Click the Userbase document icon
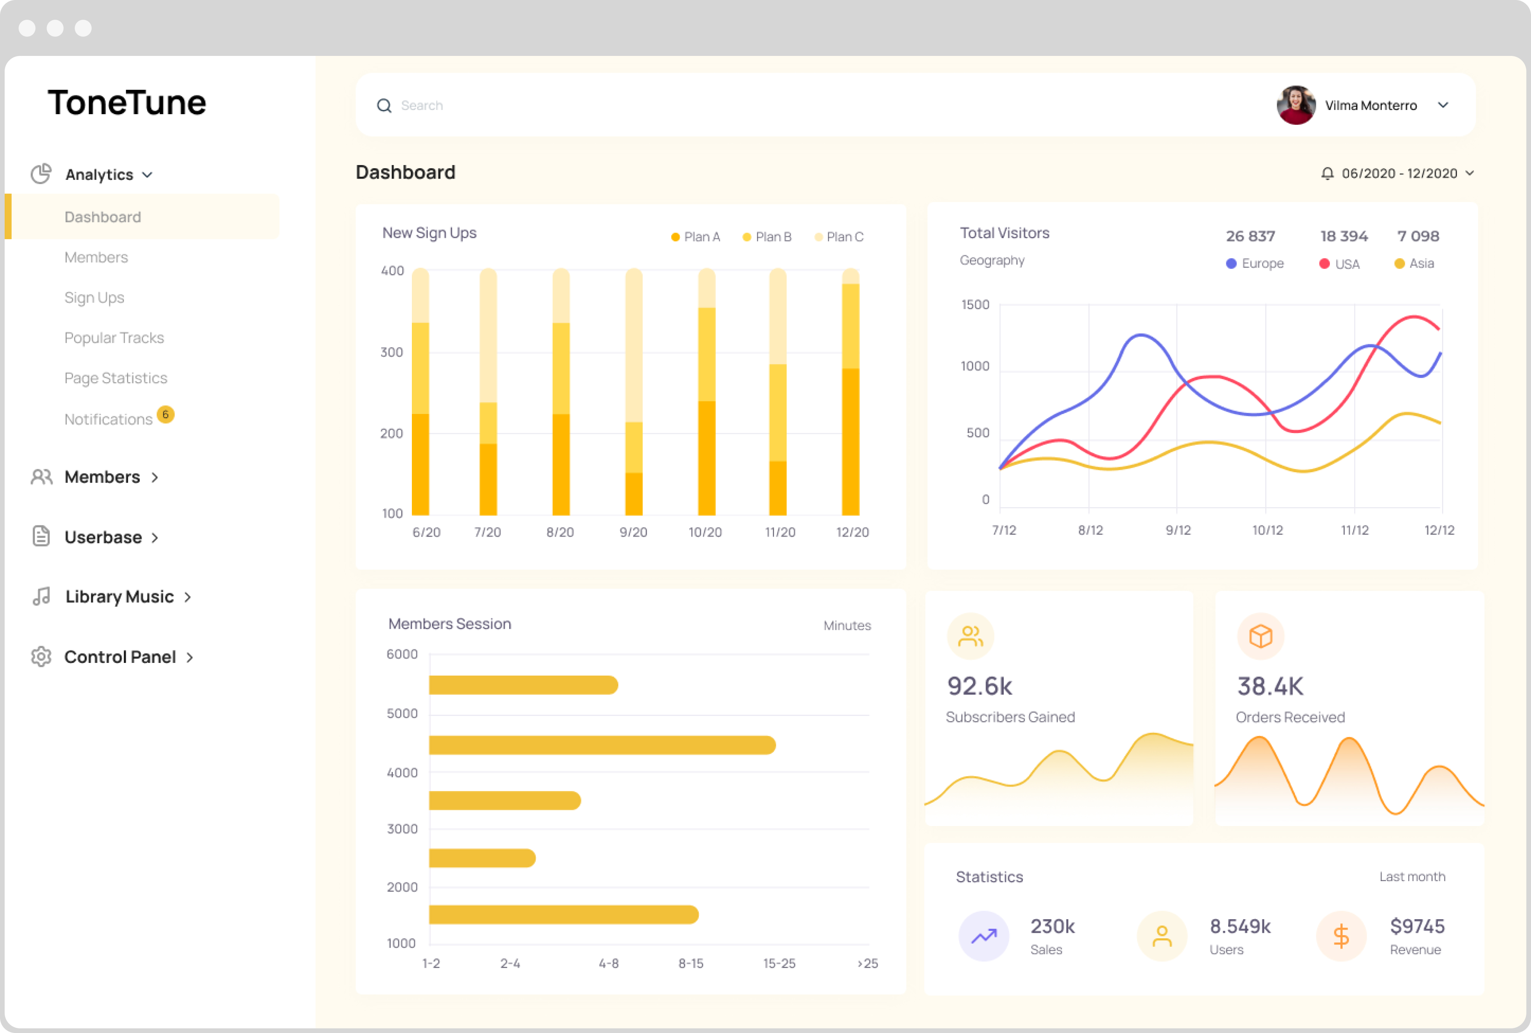Image resolution: width=1531 pixels, height=1033 pixels. coord(41,536)
